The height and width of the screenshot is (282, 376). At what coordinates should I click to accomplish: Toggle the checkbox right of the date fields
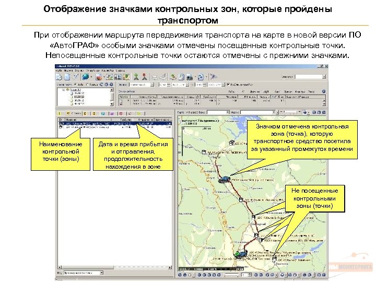(228, 85)
